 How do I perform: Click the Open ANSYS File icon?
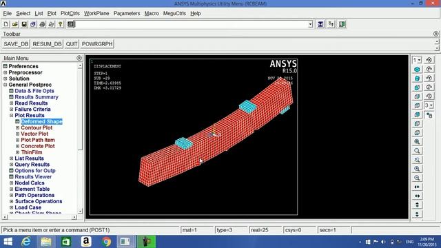(15, 24)
